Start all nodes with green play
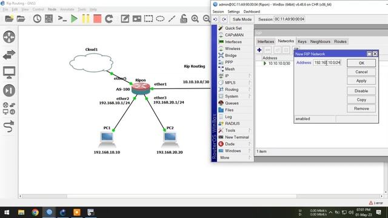 (x=74, y=19)
